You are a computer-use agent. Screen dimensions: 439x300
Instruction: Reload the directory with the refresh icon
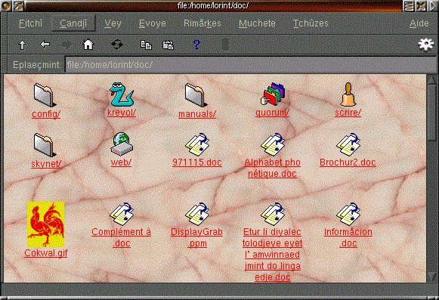(x=117, y=45)
